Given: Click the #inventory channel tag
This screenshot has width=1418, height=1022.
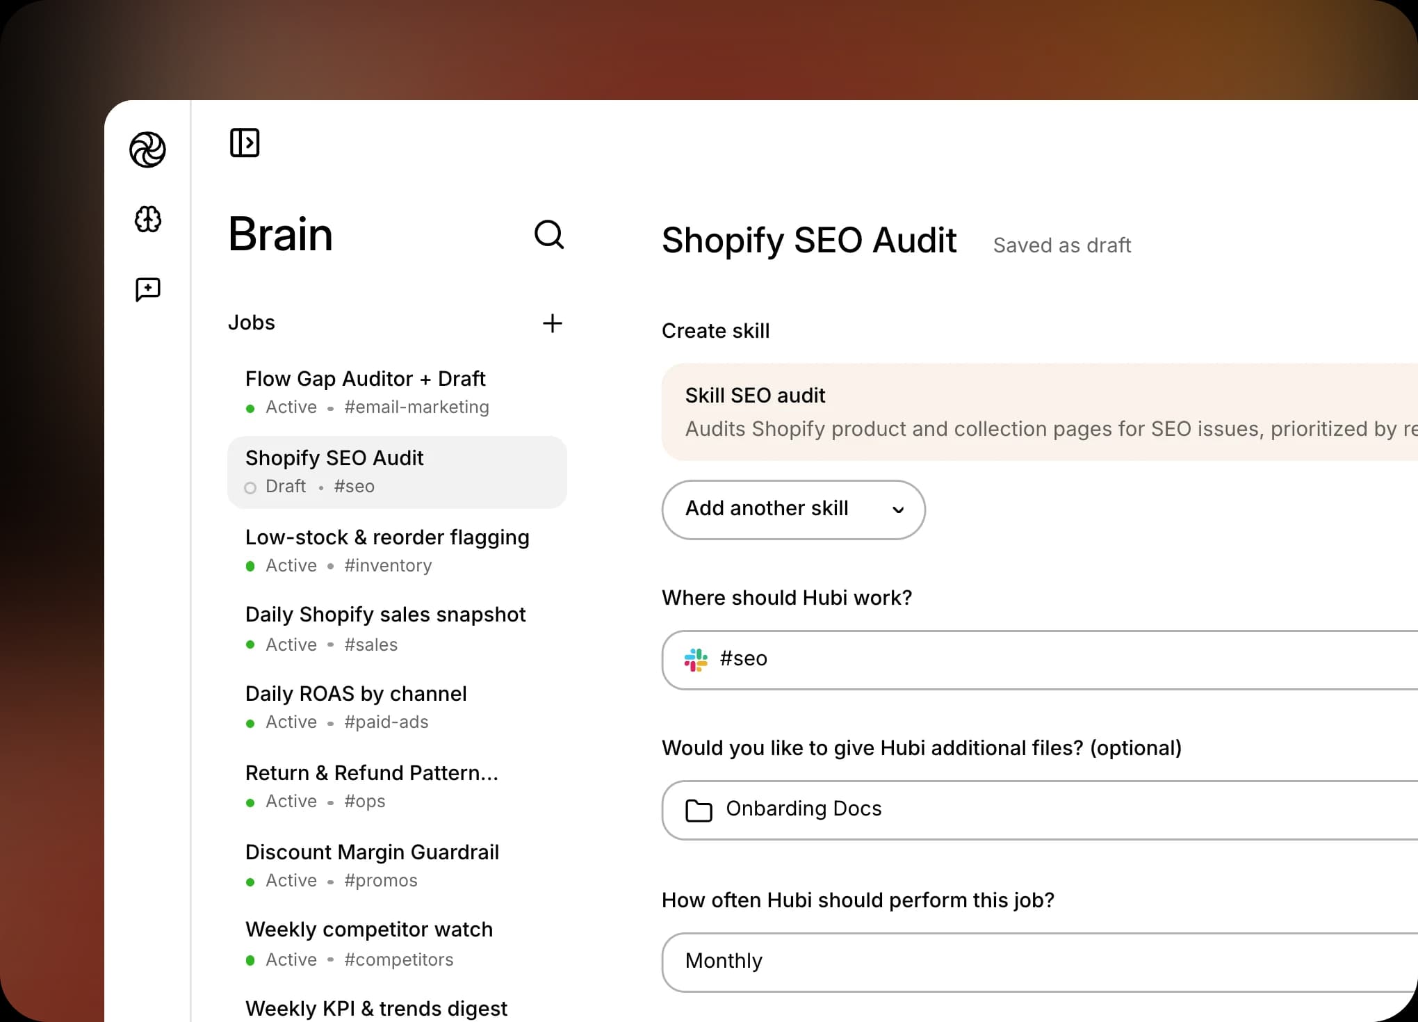Looking at the screenshot, I should [388, 565].
